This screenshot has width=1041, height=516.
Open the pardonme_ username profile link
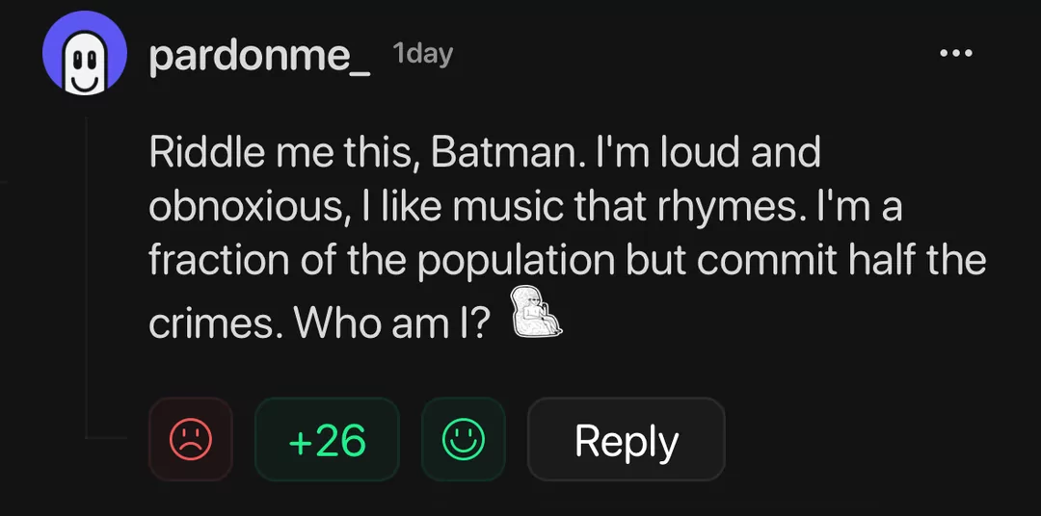point(260,58)
